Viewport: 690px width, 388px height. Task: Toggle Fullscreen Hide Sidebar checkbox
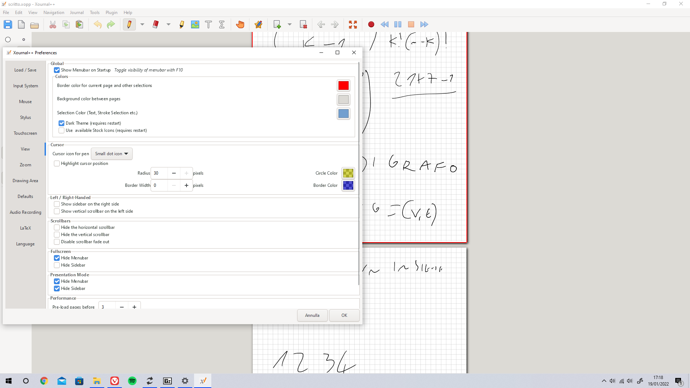57,265
